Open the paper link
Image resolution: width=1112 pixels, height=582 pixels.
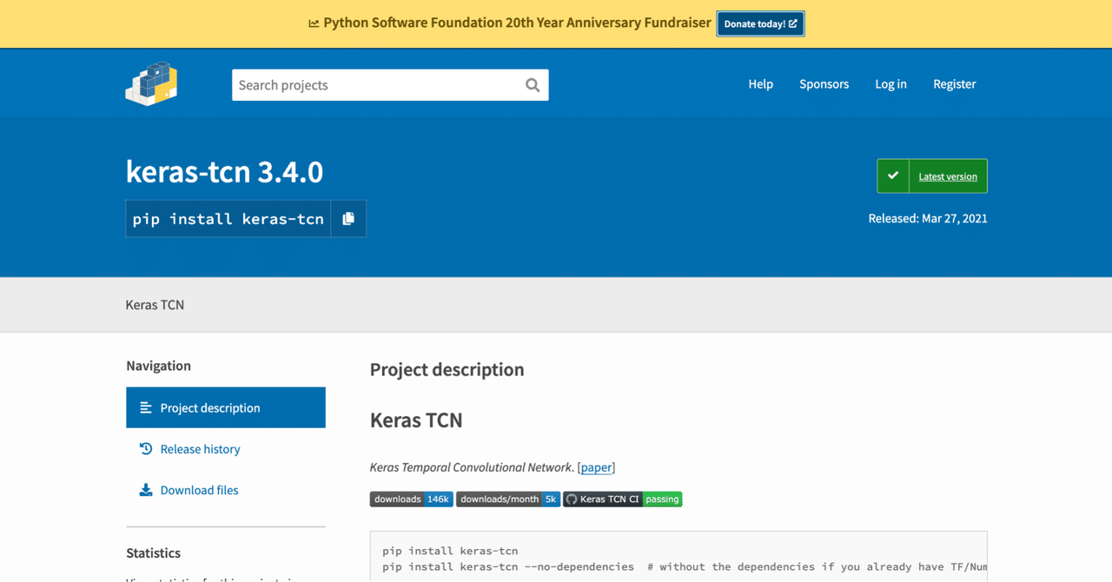596,467
